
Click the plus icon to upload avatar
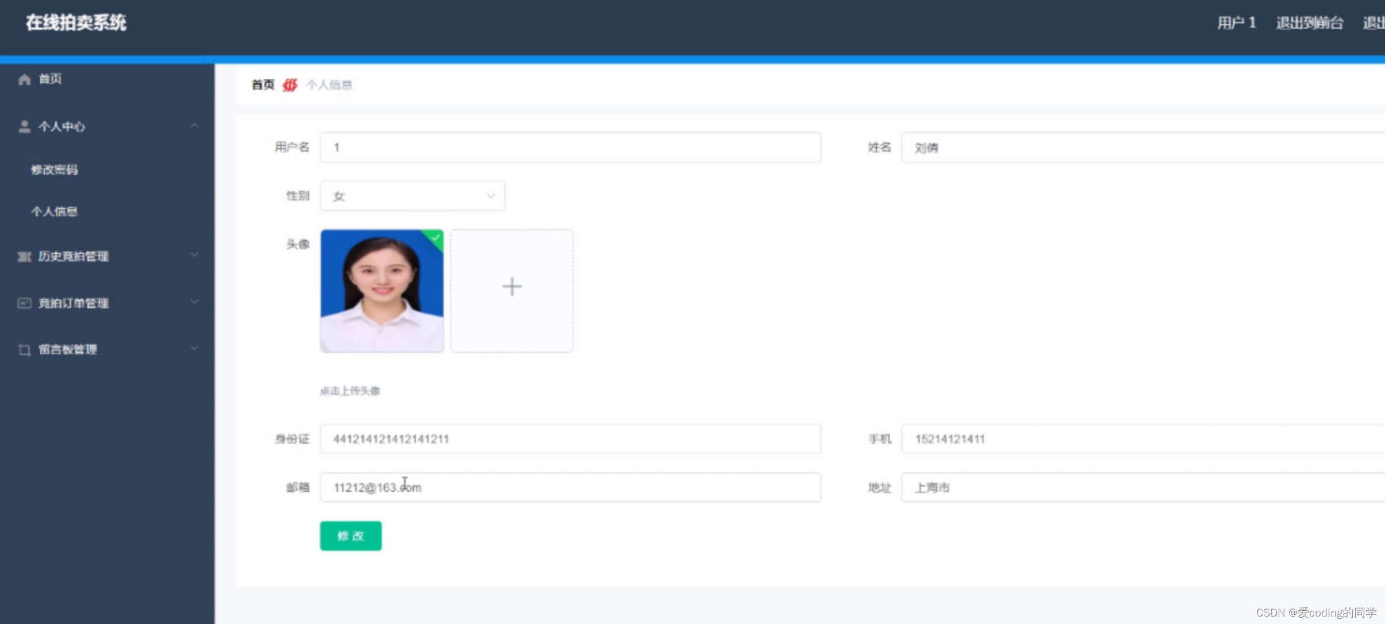tap(511, 287)
